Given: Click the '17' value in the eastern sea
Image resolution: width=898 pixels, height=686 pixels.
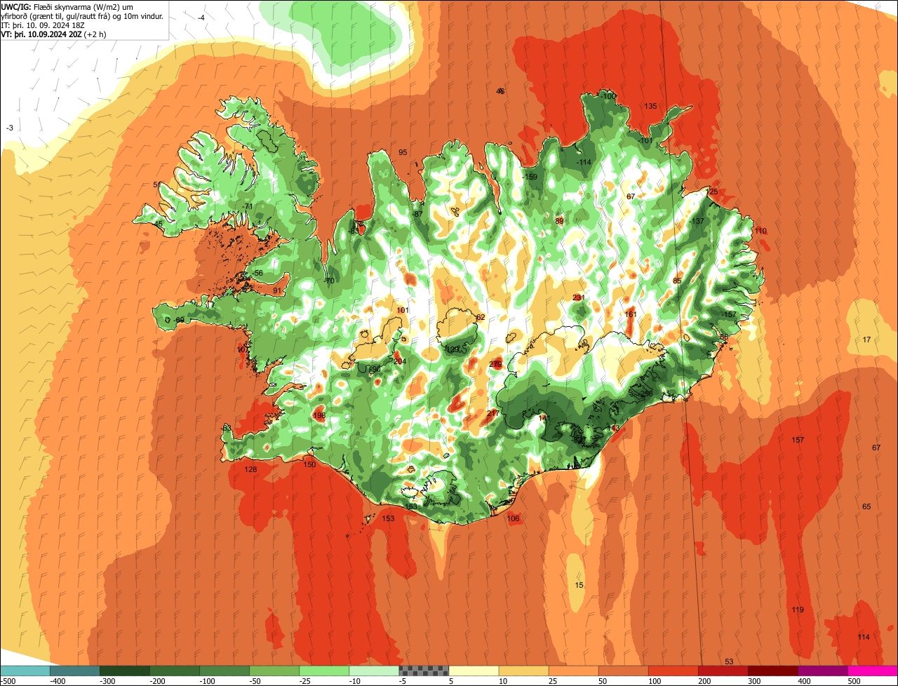Looking at the screenshot, I should coord(866,339).
